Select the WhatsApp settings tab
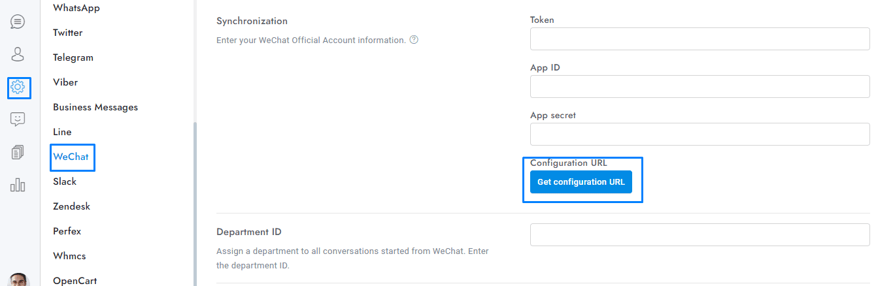This screenshot has height=286, width=876. (x=76, y=8)
